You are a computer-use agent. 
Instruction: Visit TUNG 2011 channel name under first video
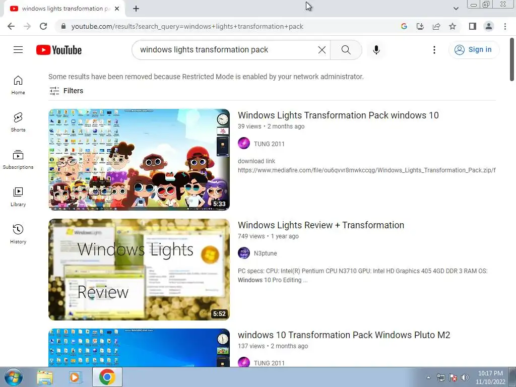coord(269,144)
